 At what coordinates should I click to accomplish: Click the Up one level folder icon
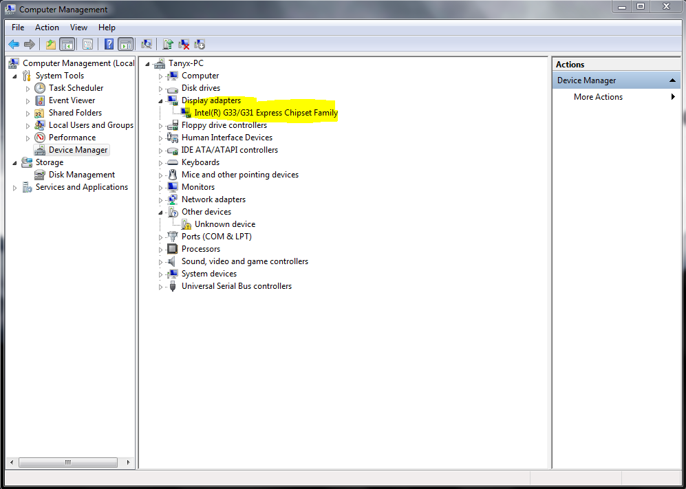point(51,44)
